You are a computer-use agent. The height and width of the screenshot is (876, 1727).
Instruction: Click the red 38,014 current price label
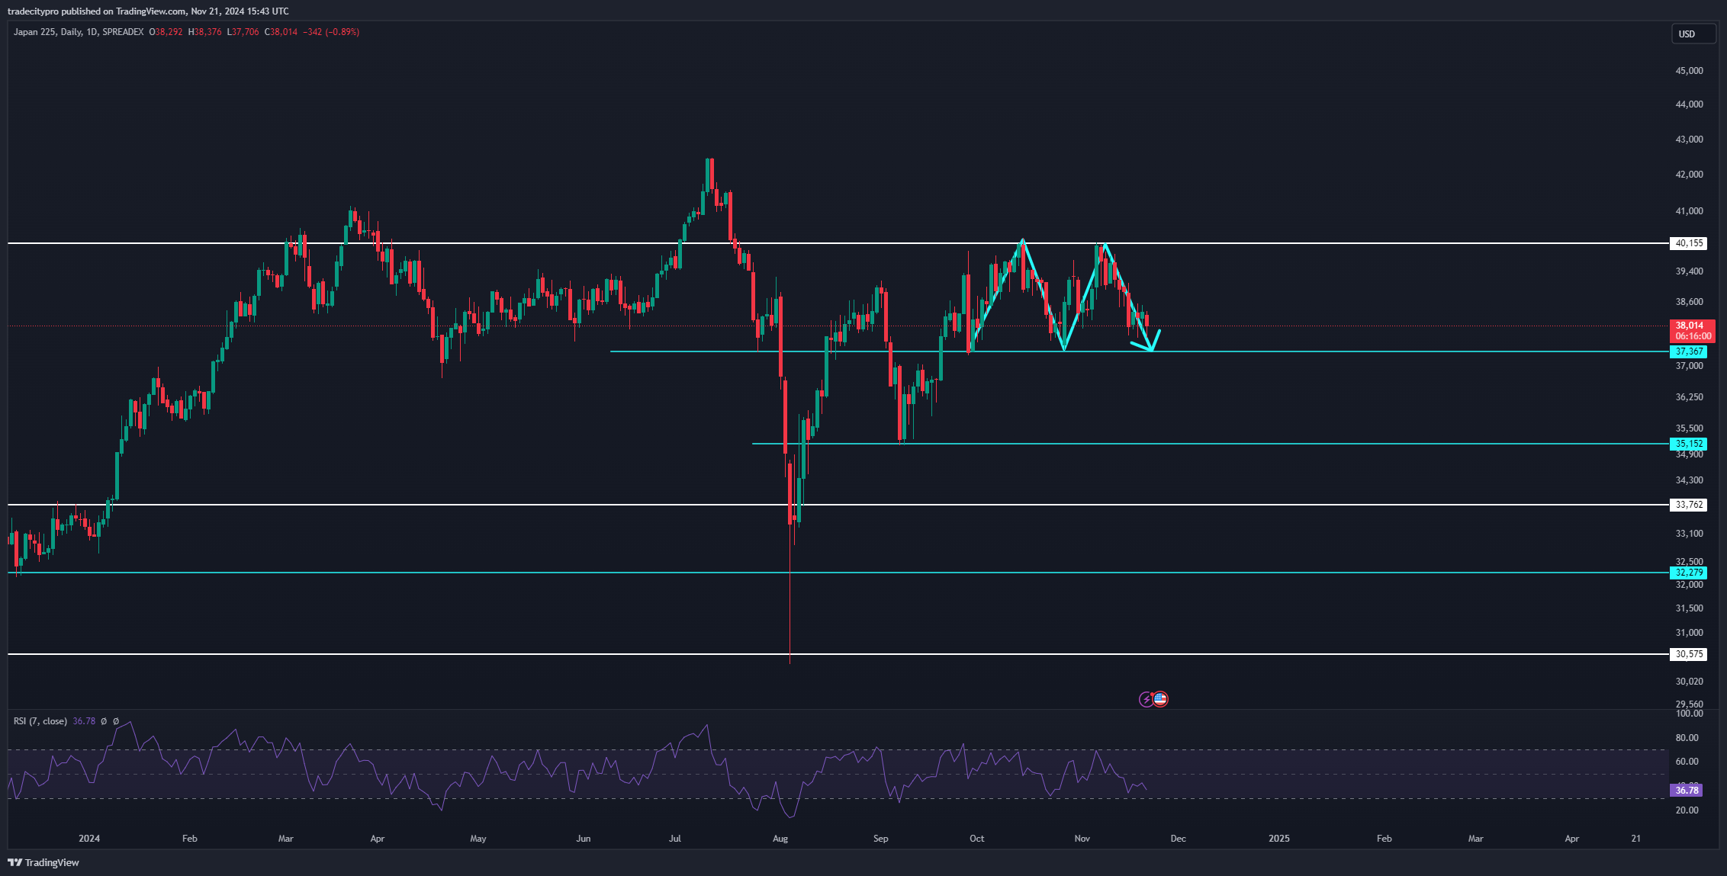[x=1689, y=326]
